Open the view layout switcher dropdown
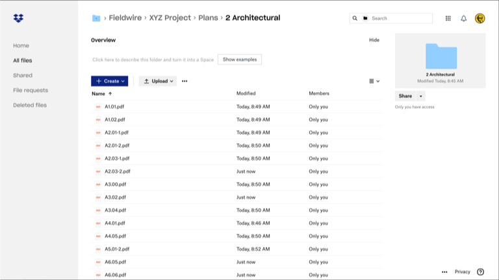Viewport: 499px width, 280px height. (374, 81)
